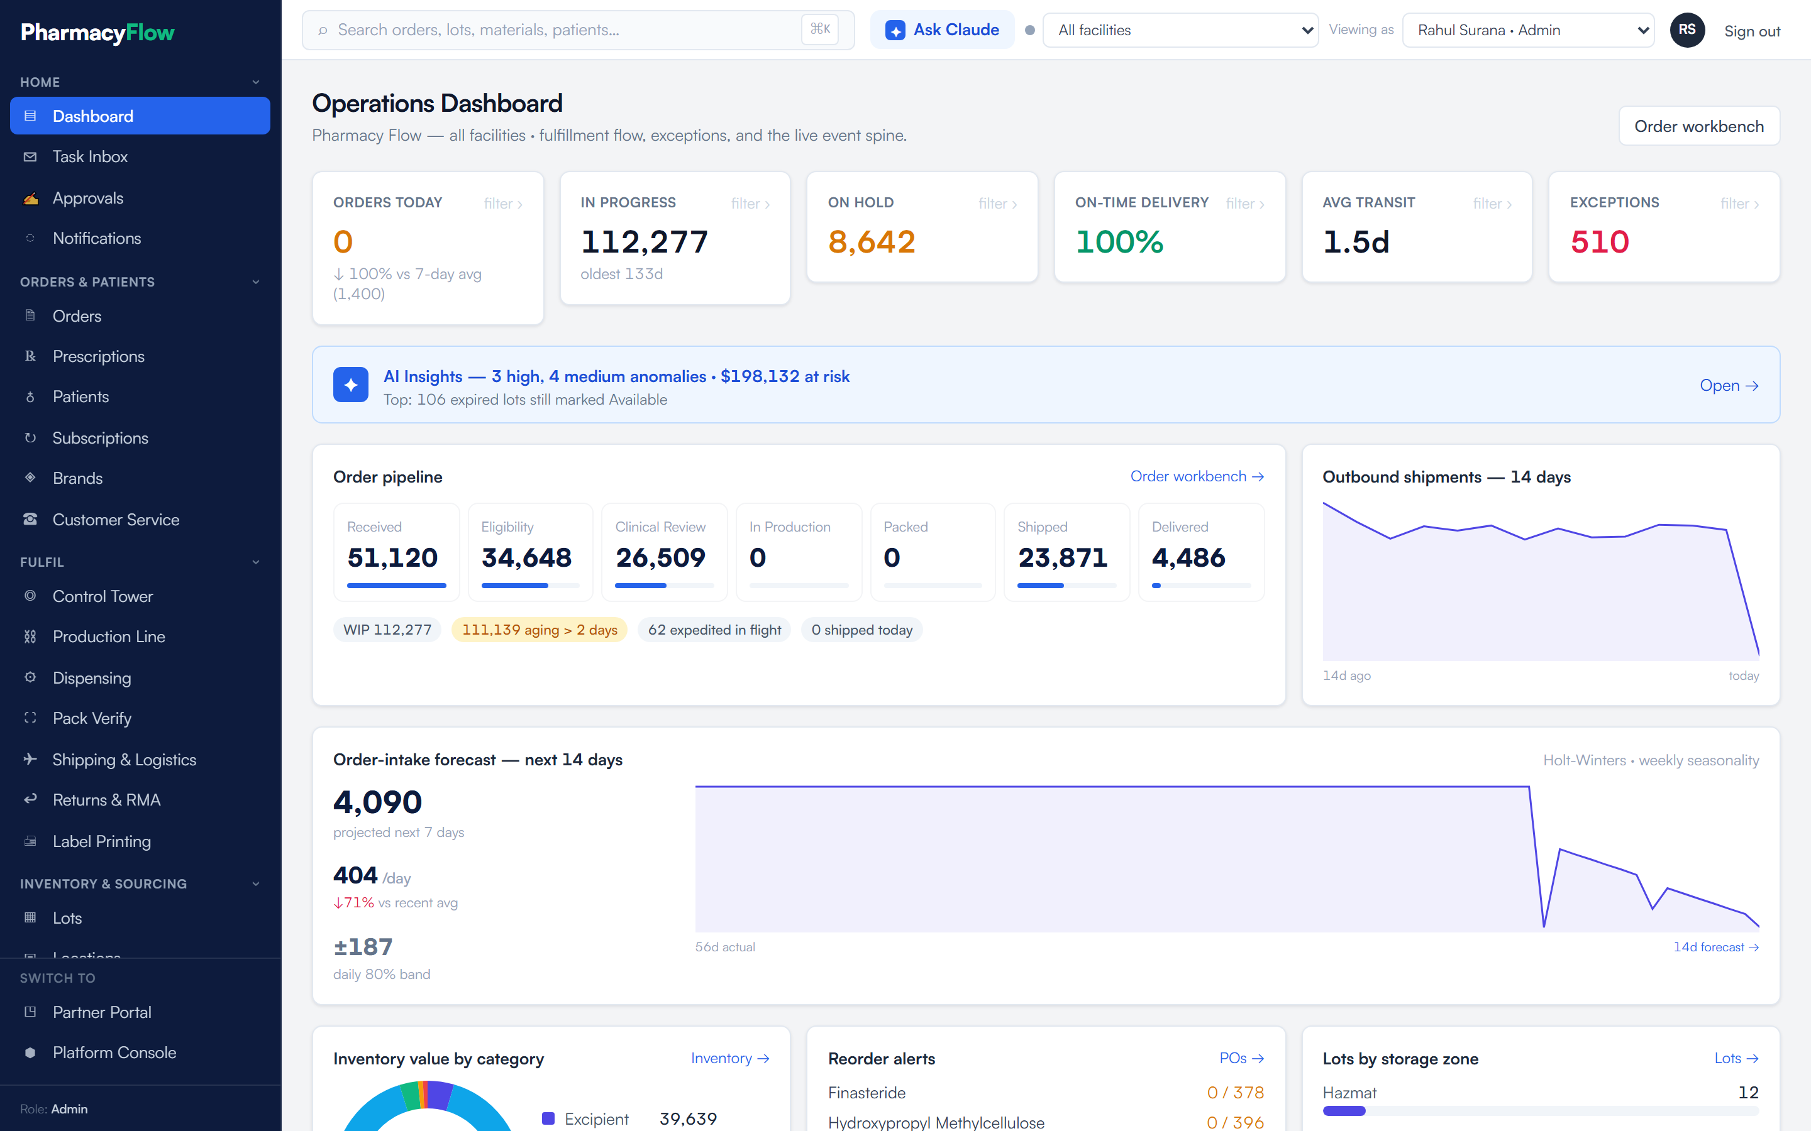Click the Dispensing gear icon
Screen dimensions: 1811x1131
tap(30, 678)
